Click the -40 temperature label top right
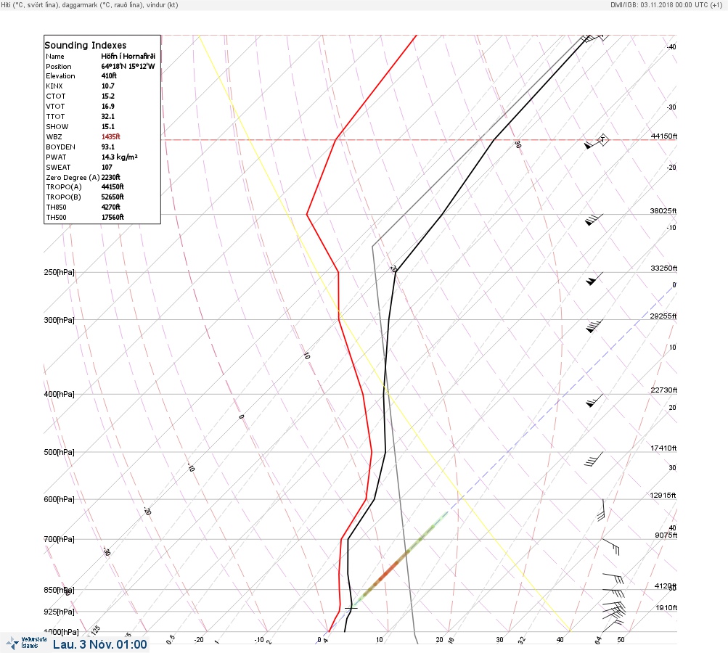Screen dimensions: 728x653 [671, 47]
